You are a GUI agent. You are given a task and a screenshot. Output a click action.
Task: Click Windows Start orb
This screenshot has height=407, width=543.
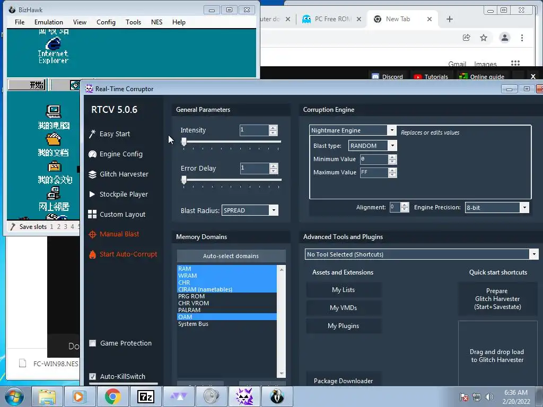pyautogui.click(x=14, y=396)
